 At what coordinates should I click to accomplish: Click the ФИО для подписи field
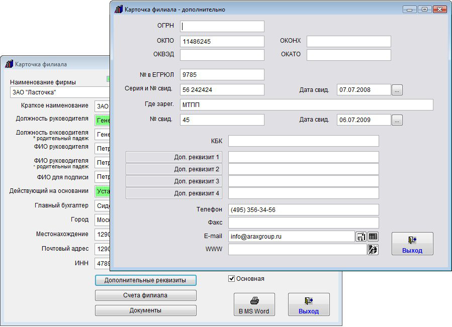tap(103, 177)
